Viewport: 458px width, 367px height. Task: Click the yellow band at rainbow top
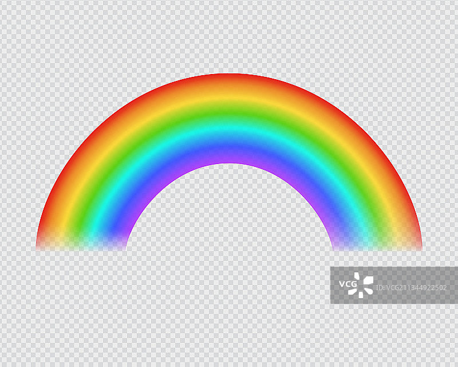point(229,97)
